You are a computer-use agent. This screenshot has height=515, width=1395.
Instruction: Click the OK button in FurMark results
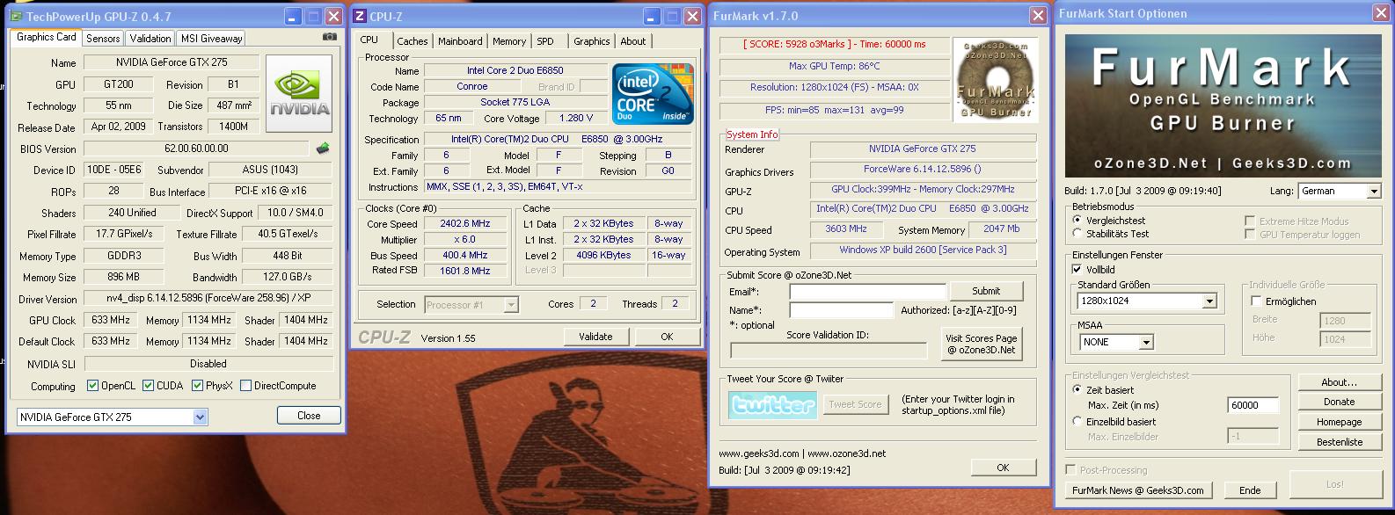tap(1003, 468)
